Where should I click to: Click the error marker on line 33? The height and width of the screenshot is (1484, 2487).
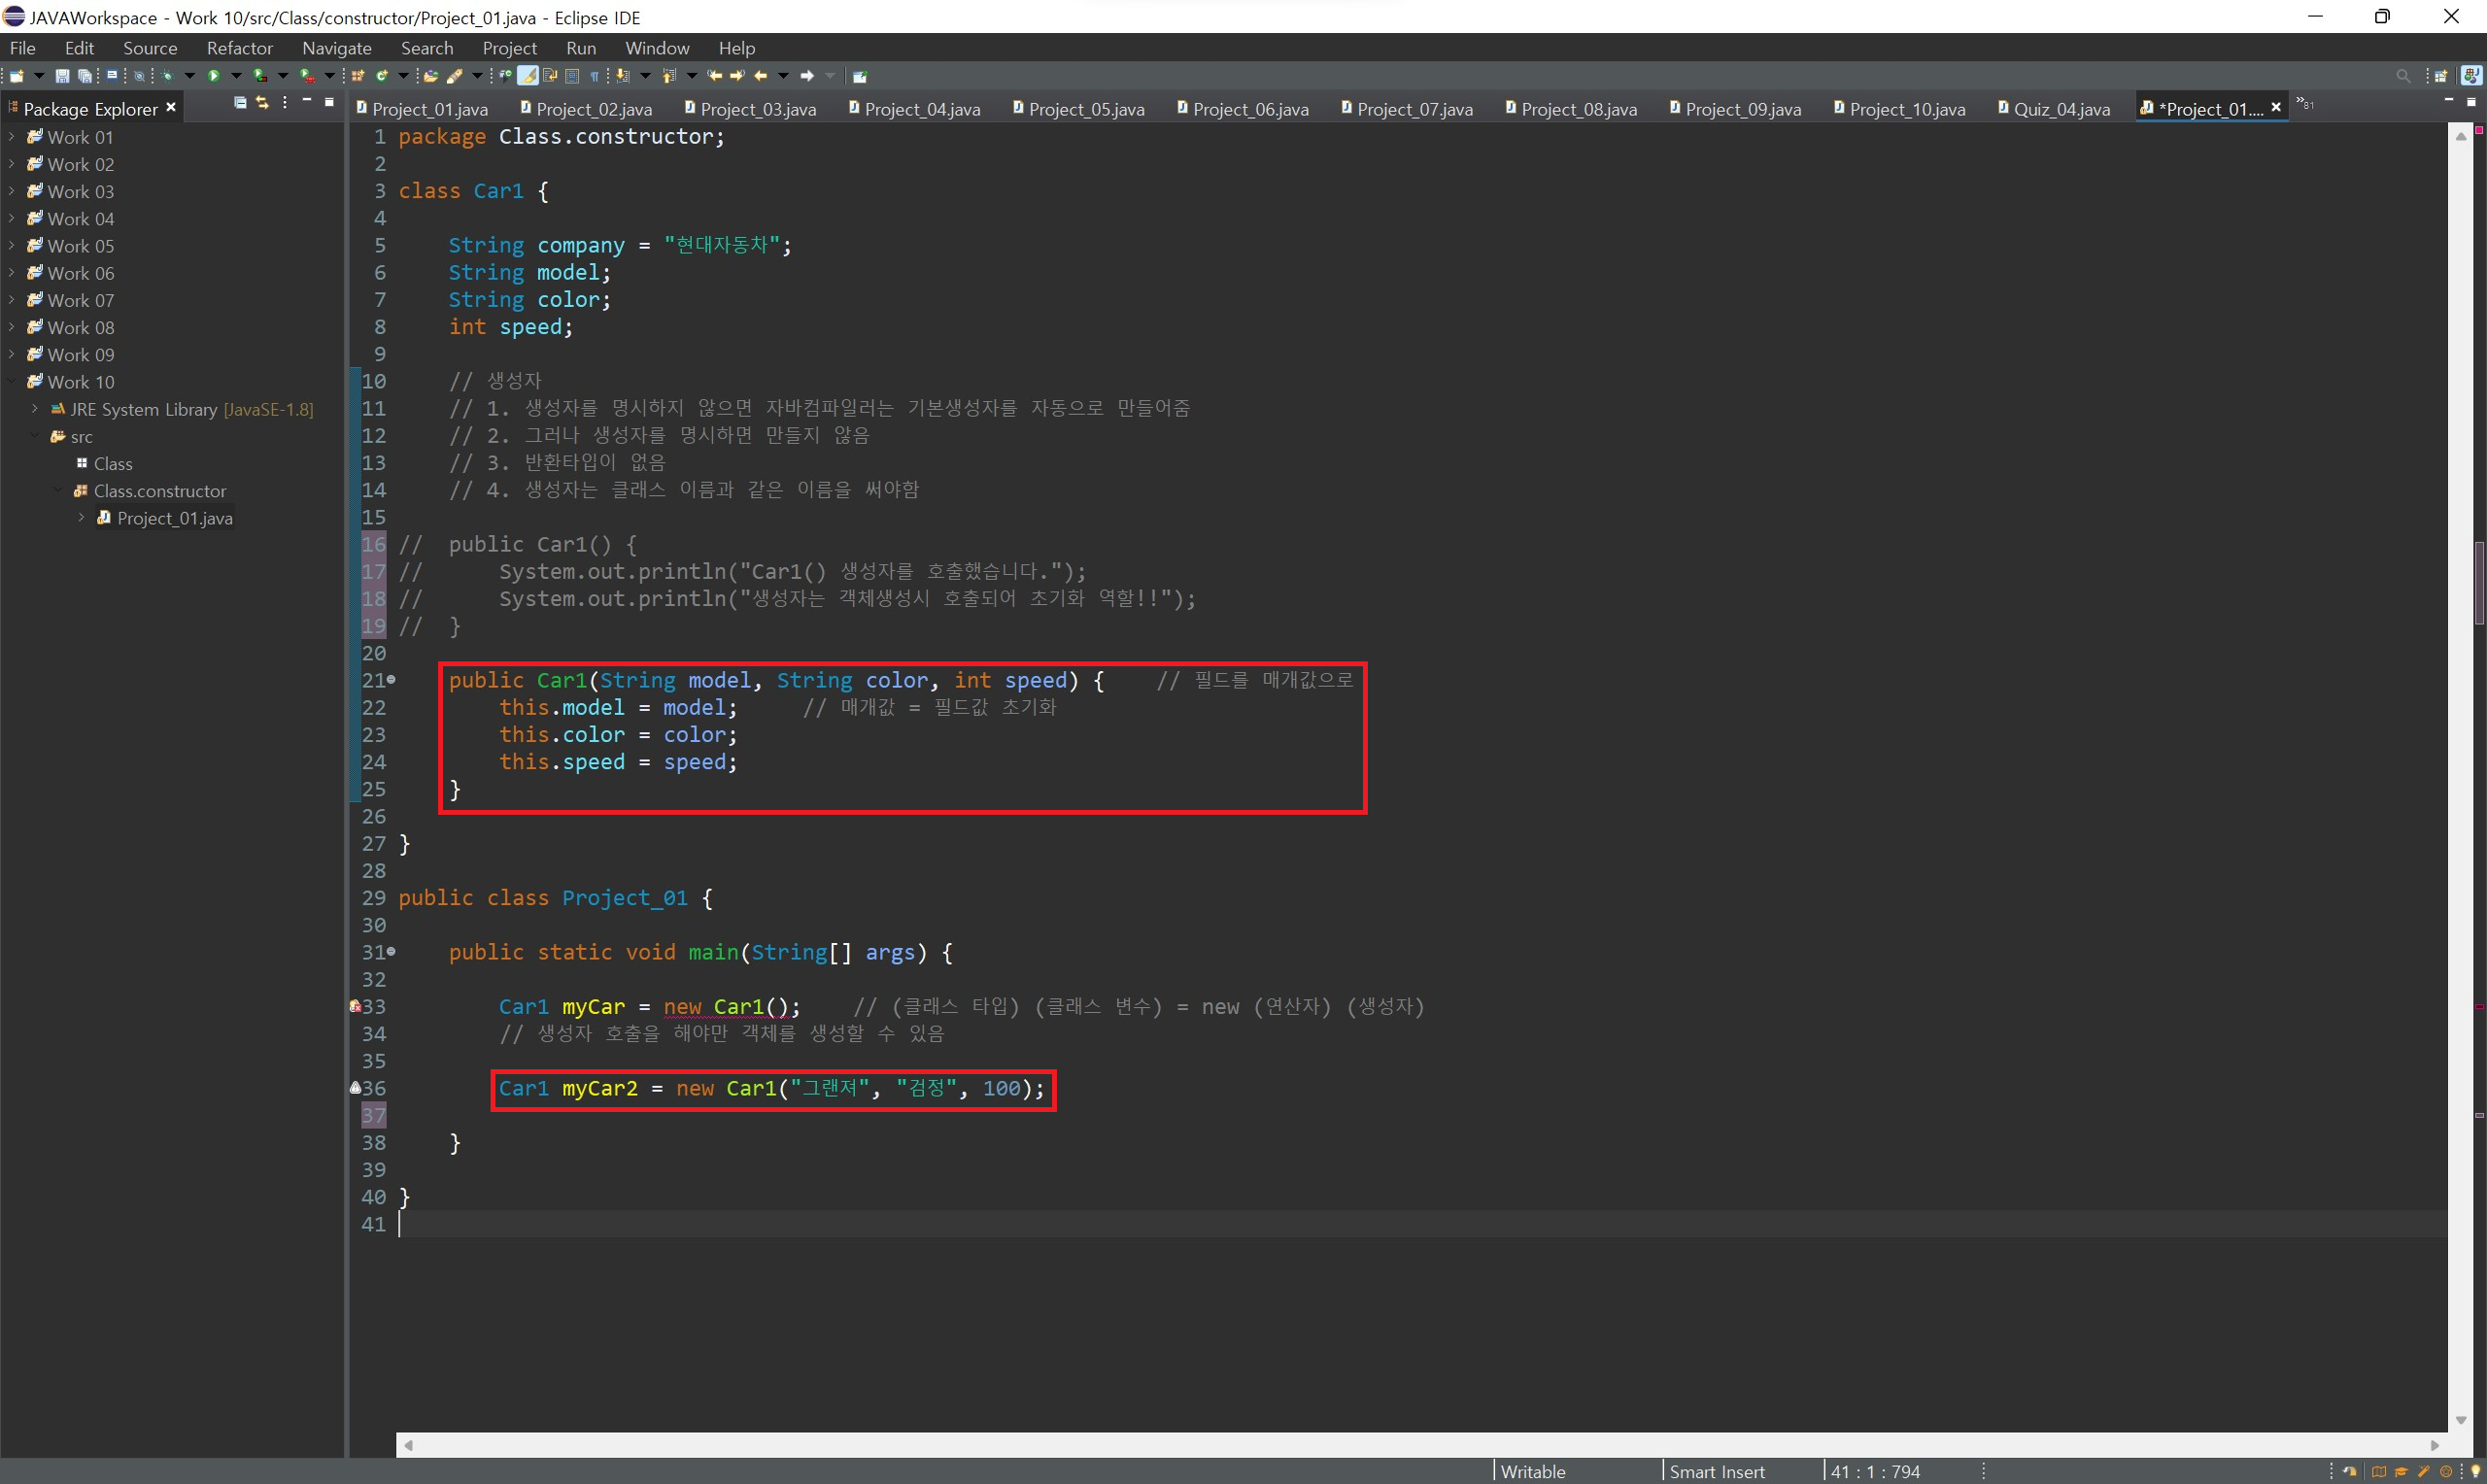(355, 1006)
